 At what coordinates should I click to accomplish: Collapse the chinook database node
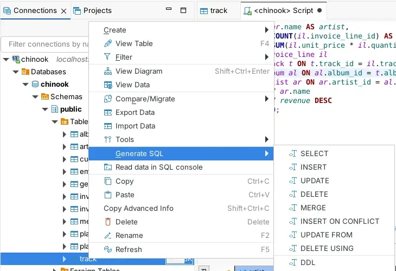point(25,85)
